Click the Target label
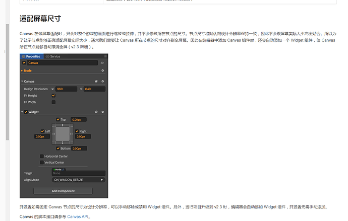Image resolution: width=348 pixels, height=221 pixels. pos(28,173)
